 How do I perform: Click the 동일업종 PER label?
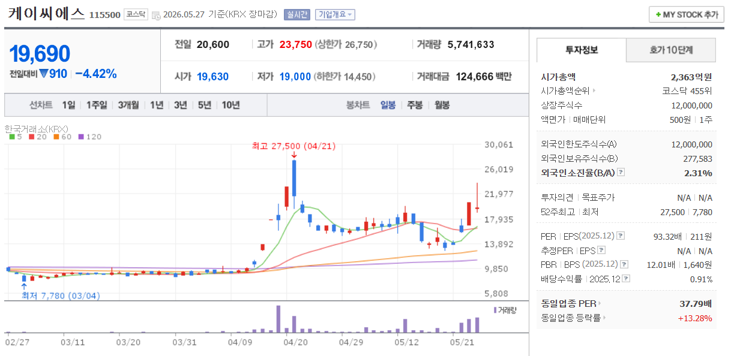coord(568,304)
